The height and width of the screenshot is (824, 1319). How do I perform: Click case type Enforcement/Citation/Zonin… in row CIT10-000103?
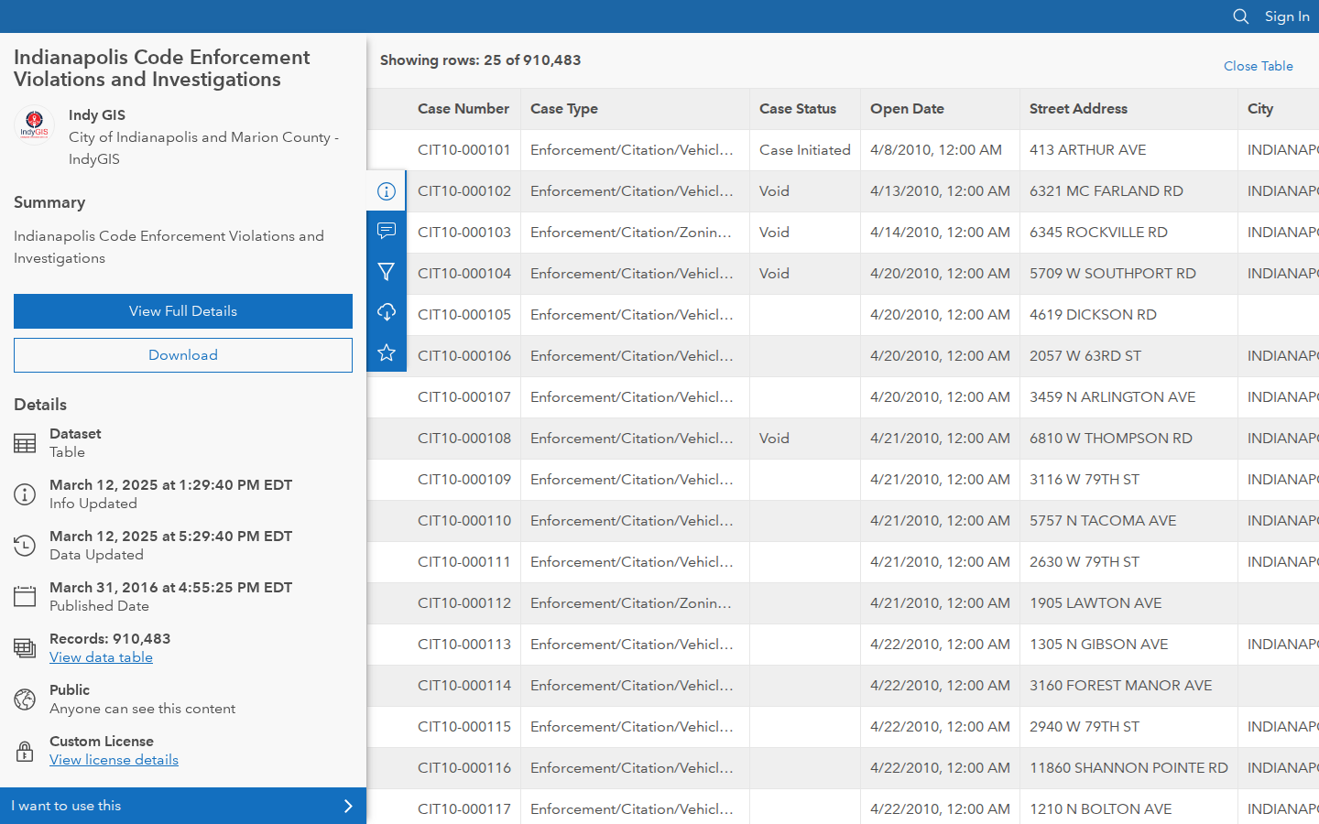[631, 233]
